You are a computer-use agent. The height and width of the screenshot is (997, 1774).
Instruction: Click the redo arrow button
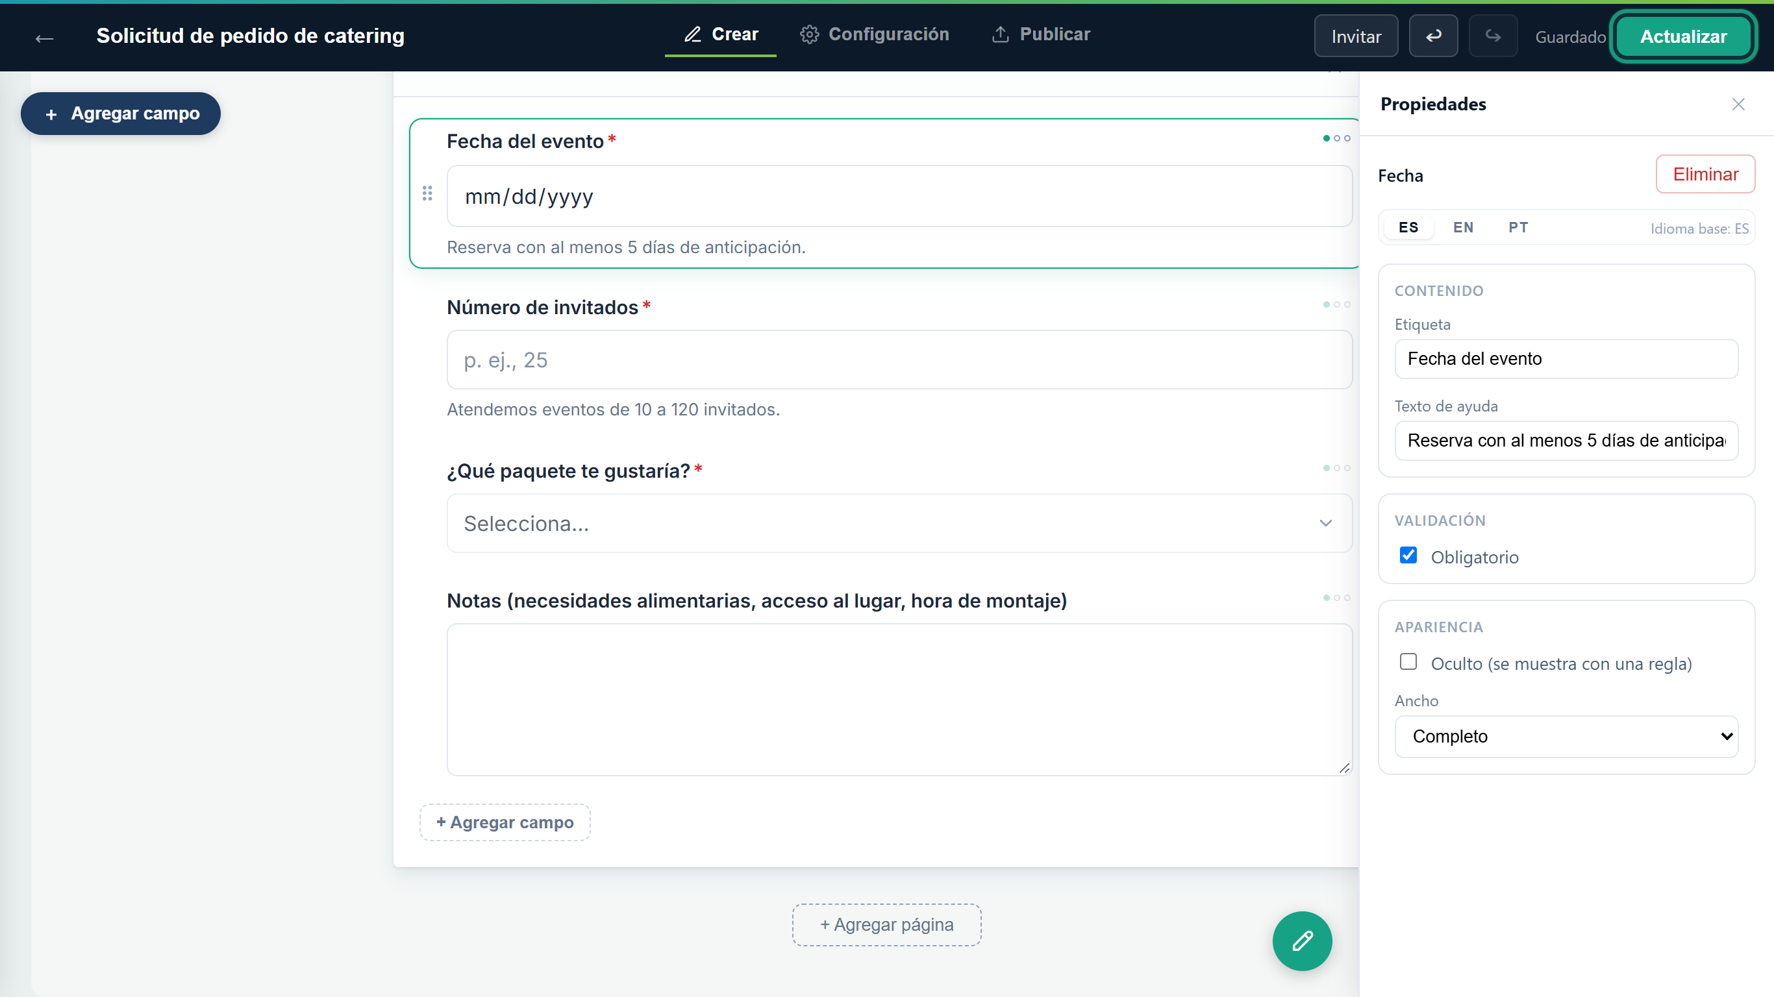click(x=1492, y=36)
